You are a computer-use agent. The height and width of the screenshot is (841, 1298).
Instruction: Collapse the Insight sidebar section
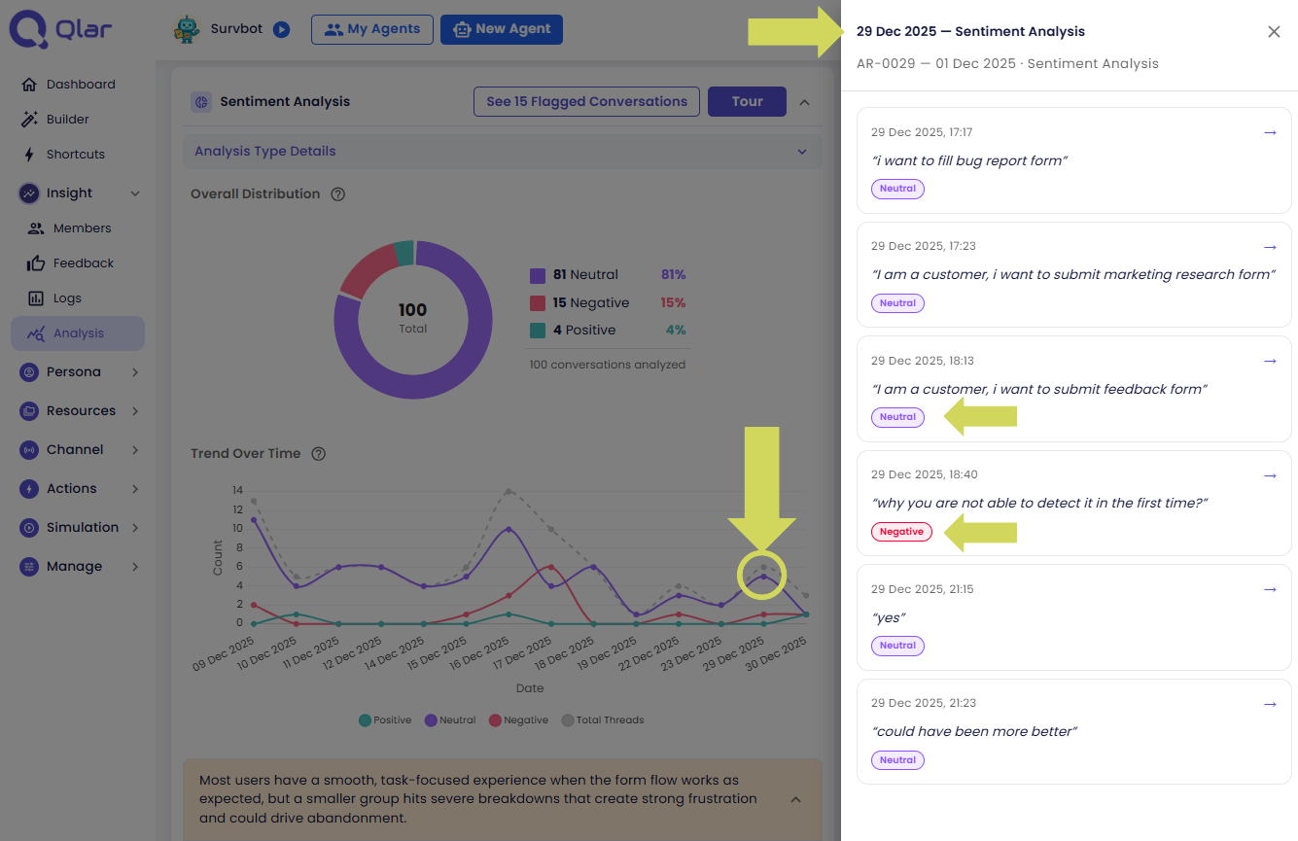click(x=135, y=193)
